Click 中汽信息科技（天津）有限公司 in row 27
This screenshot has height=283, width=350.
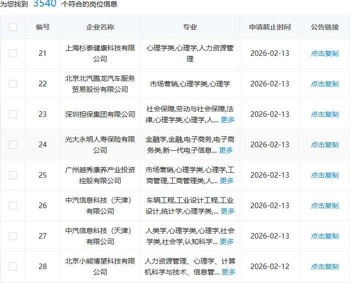coord(100,236)
